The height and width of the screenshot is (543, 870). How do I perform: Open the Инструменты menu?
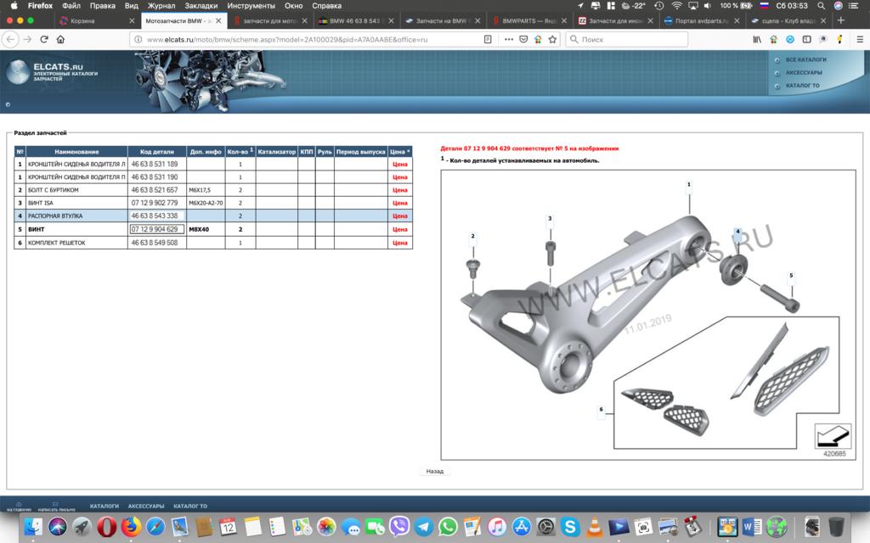click(x=251, y=5)
